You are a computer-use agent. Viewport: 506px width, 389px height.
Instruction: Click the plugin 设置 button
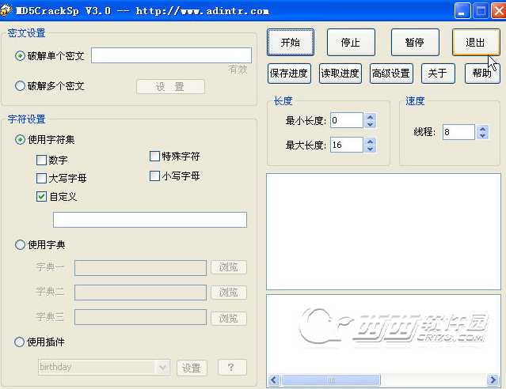tap(192, 368)
